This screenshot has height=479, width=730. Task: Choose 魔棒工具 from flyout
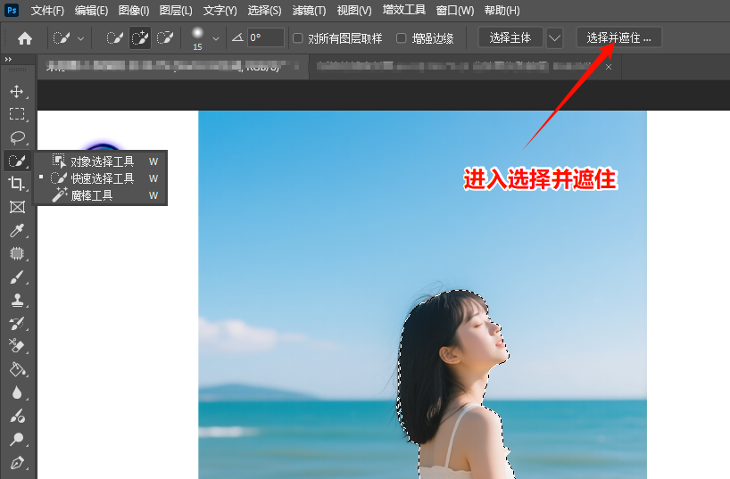[x=100, y=195]
